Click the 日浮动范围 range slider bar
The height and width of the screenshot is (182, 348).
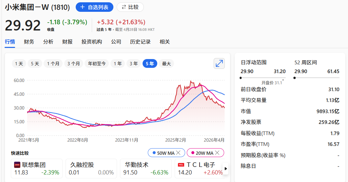[x=263, y=78]
